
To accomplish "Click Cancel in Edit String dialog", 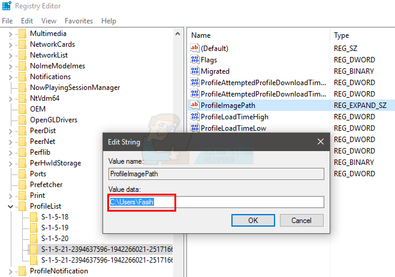I will [x=301, y=220].
